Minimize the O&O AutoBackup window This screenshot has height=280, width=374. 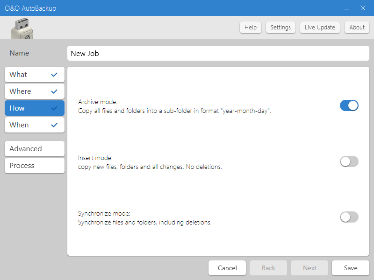[347, 8]
